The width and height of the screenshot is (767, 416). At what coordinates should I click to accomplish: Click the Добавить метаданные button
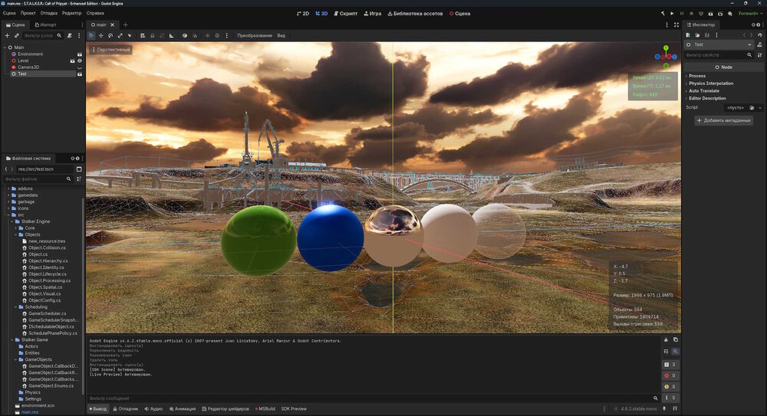coord(723,120)
